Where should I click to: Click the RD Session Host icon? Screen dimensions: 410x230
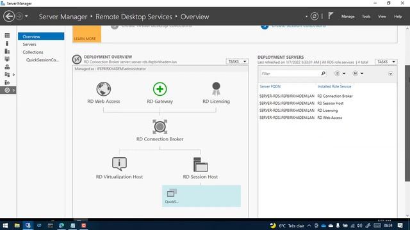[x=201, y=165]
